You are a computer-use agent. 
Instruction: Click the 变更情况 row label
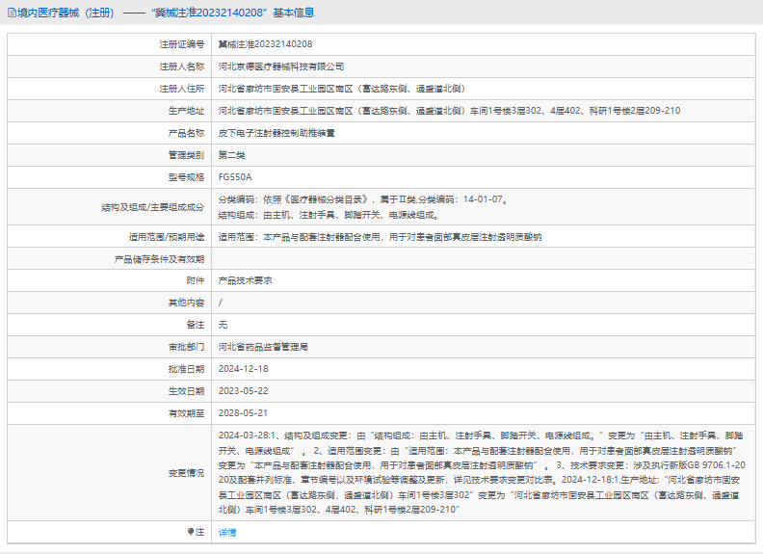pos(186,473)
